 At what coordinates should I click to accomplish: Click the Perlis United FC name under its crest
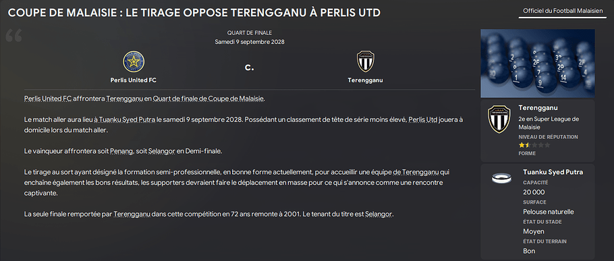pos(134,80)
